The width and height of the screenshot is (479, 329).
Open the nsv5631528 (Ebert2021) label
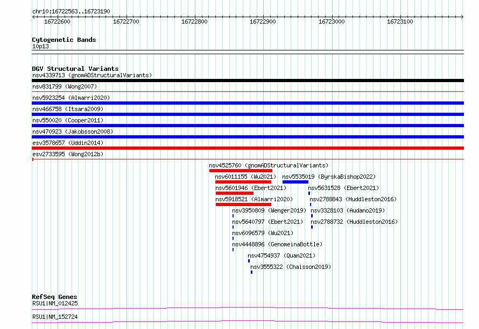click(x=343, y=188)
